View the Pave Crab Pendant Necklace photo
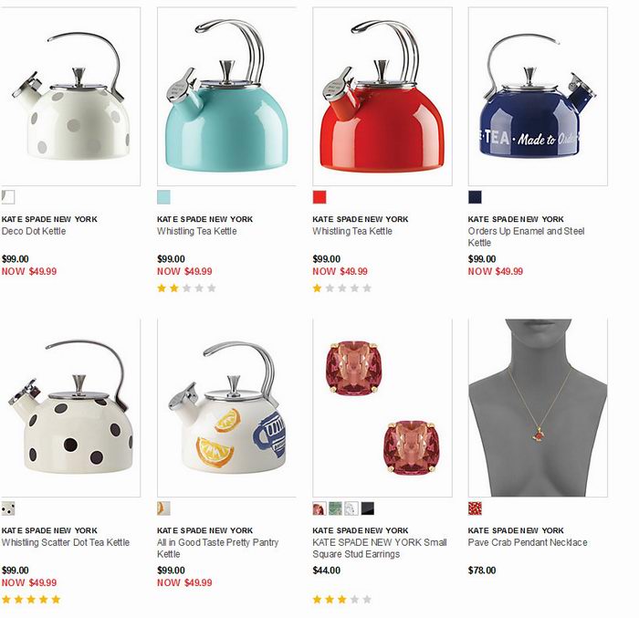This screenshot has width=639, height=618. [538, 408]
